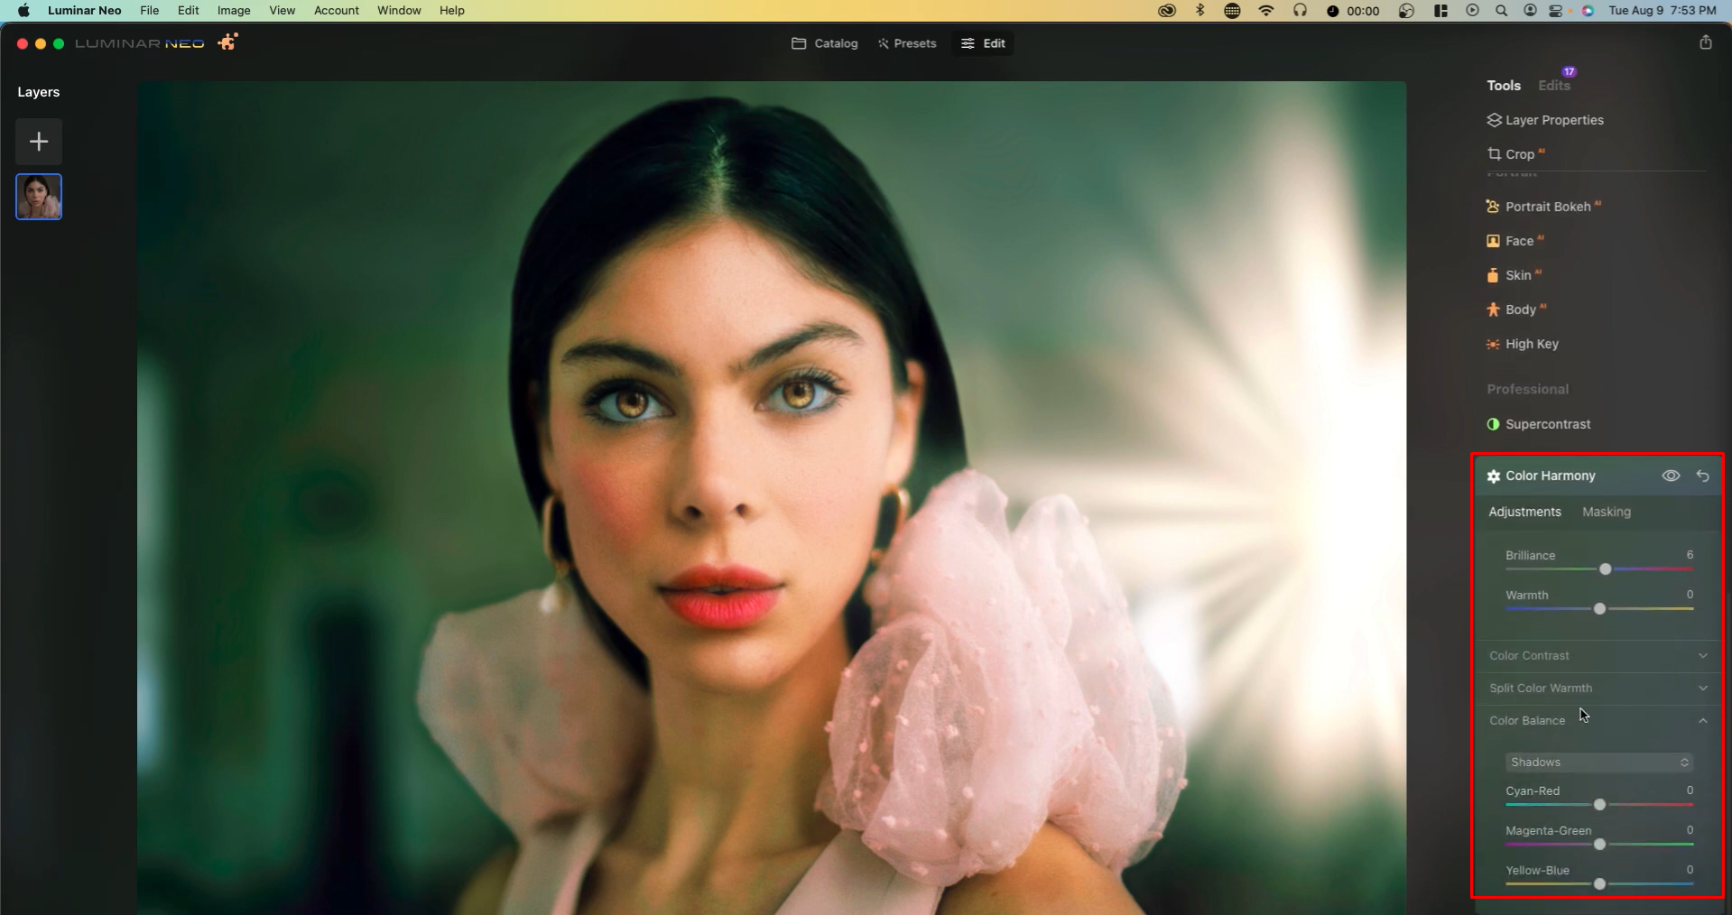Screen dimensions: 1732x915
Task: Switch to the Edits tab
Action: coord(1553,86)
